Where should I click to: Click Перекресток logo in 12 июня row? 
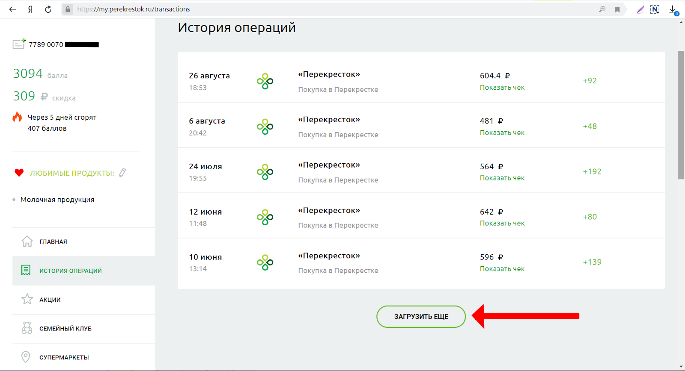click(265, 217)
